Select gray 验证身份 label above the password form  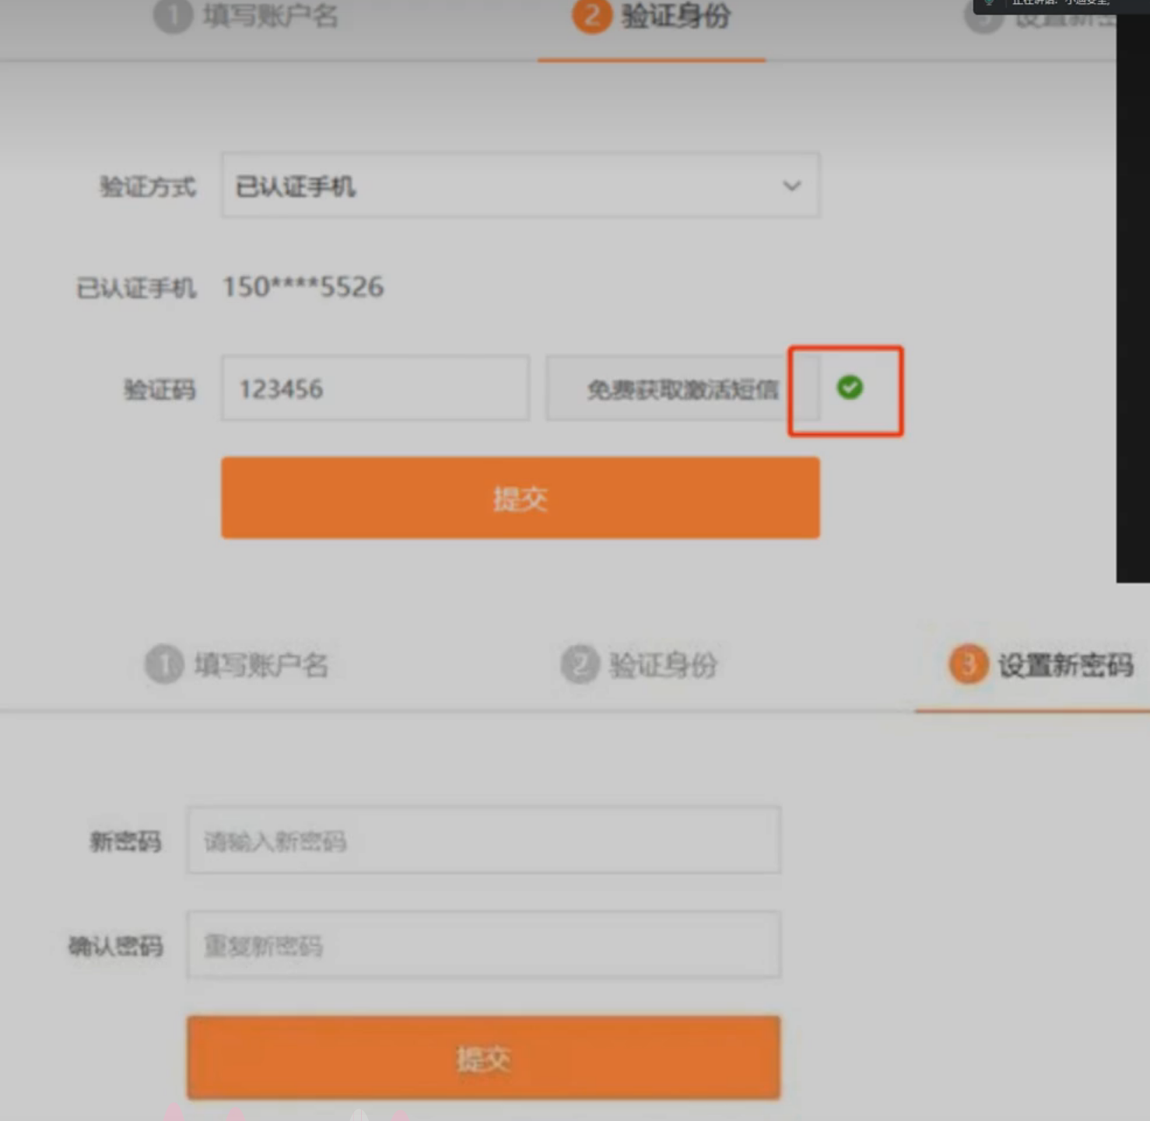pos(663,665)
